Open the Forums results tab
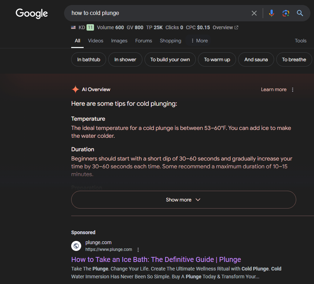The image size is (314, 284). 143,41
